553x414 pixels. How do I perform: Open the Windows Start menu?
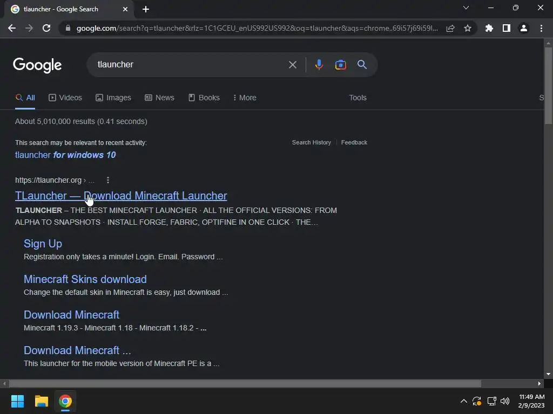tap(17, 401)
